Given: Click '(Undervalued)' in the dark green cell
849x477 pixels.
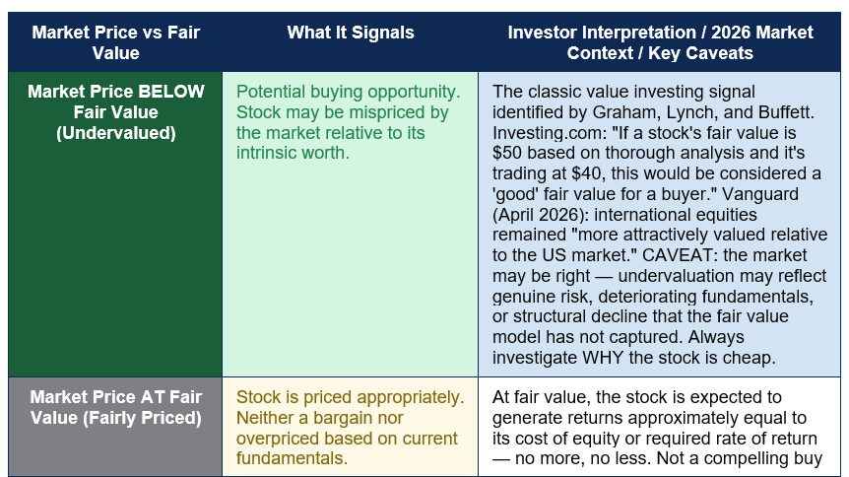Looking at the screenshot, I should pos(116,133).
